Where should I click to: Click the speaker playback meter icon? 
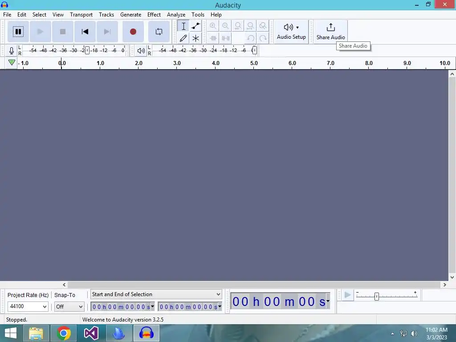[x=141, y=51]
